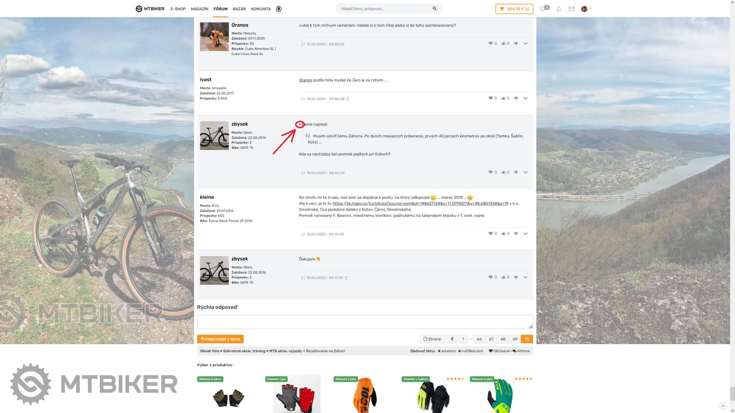
Task: Click the tree icon next to Komunita
Action: coord(279,9)
